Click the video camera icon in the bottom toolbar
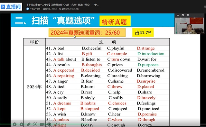 tap(42, 124)
